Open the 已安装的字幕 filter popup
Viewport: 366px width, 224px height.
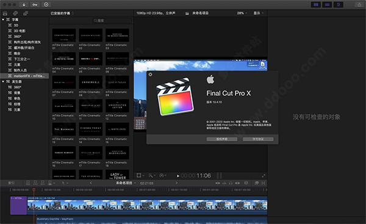click(x=62, y=13)
